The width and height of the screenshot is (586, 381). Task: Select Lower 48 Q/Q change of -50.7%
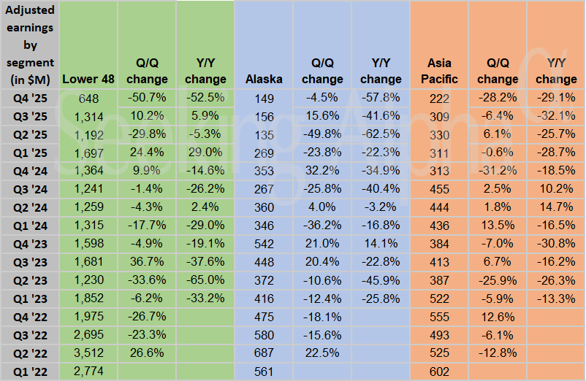coord(147,98)
